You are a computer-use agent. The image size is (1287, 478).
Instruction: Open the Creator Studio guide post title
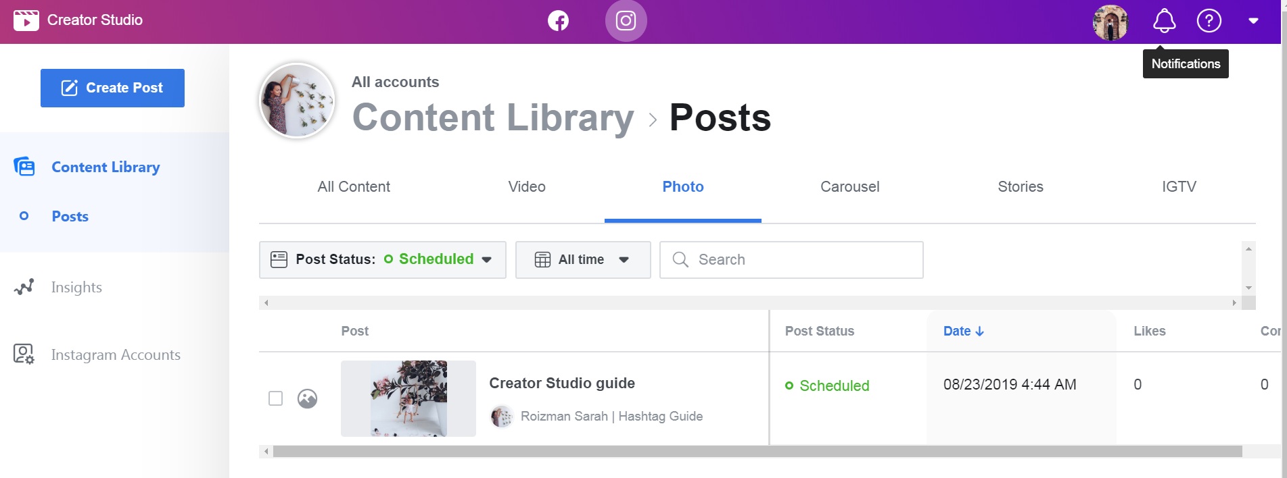coord(562,383)
